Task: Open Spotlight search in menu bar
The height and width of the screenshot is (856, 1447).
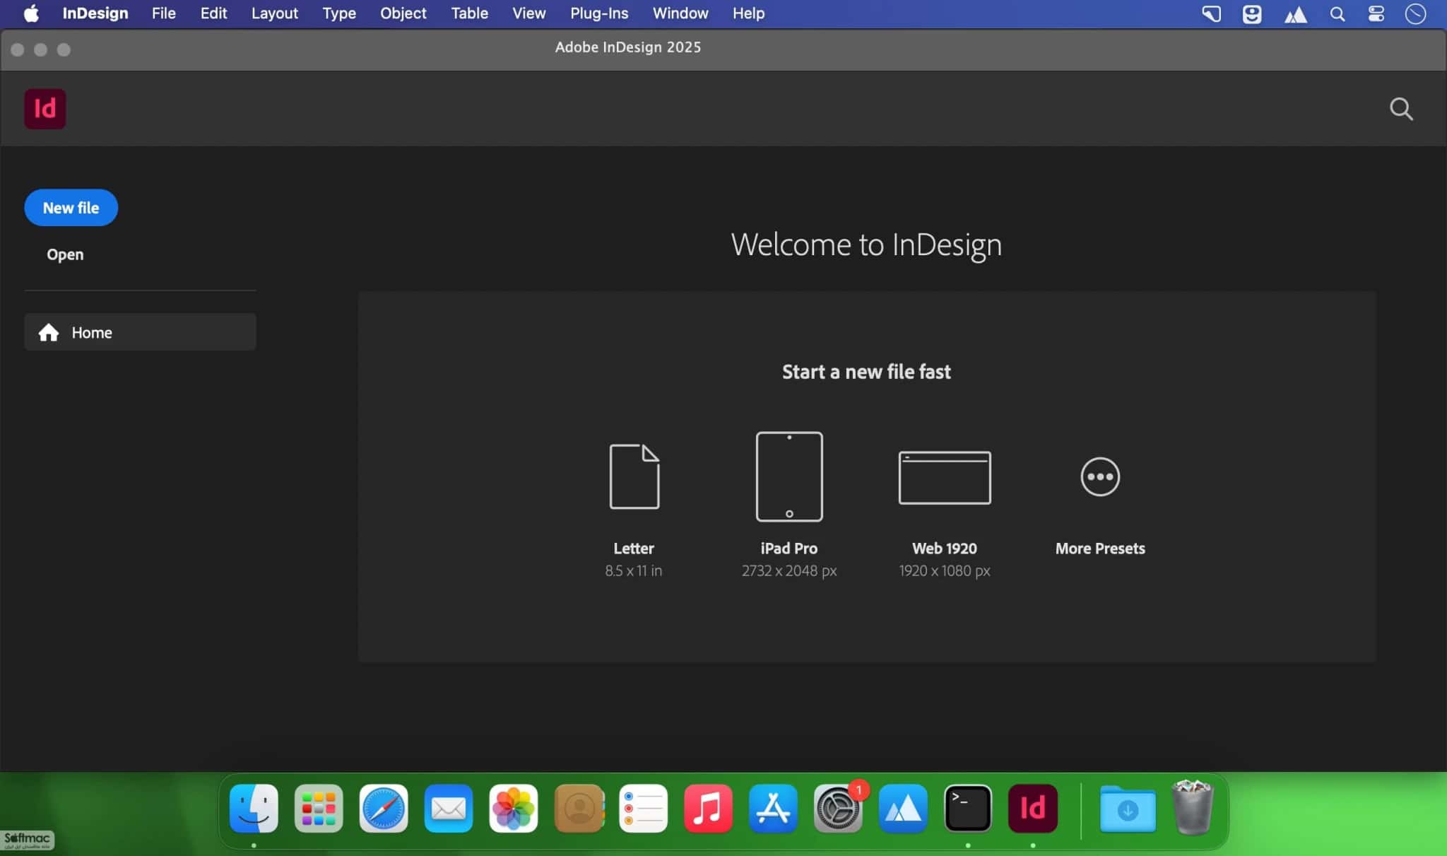Action: pyautogui.click(x=1337, y=13)
